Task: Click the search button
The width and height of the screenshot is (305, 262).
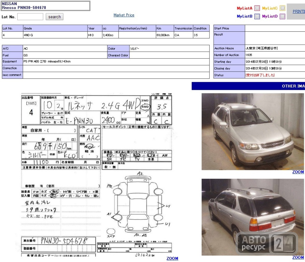Action: [x=55, y=17]
